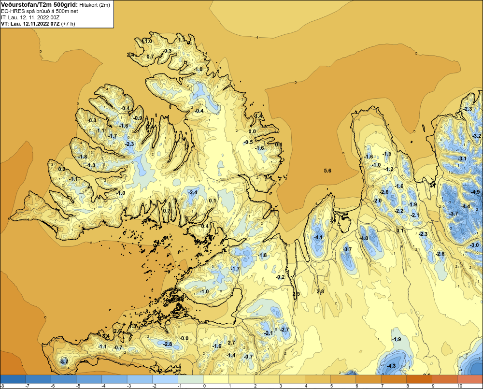Select the -2.0 temperature label
483x389 pixels.
[x=377, y=201]
